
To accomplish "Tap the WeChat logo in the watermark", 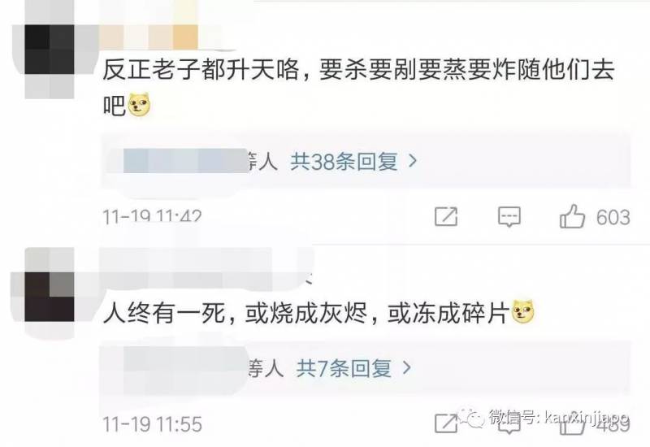I will (x=471, y=417).
